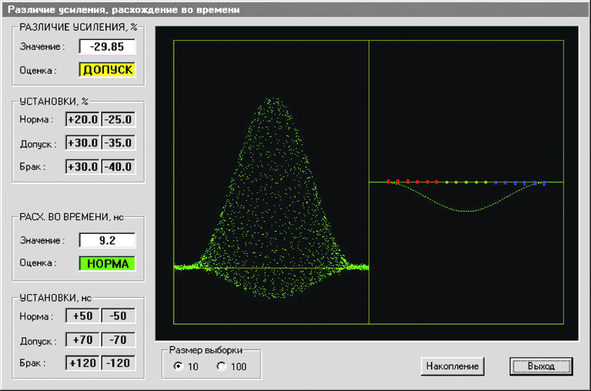Click gain Допуск lower limit -35.0
Viewport: 591px width, 391px height.
click(118, 143)
